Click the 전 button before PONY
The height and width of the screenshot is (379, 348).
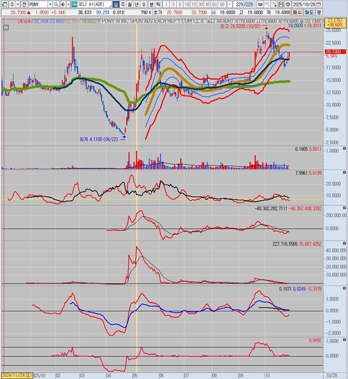[24, 4]
